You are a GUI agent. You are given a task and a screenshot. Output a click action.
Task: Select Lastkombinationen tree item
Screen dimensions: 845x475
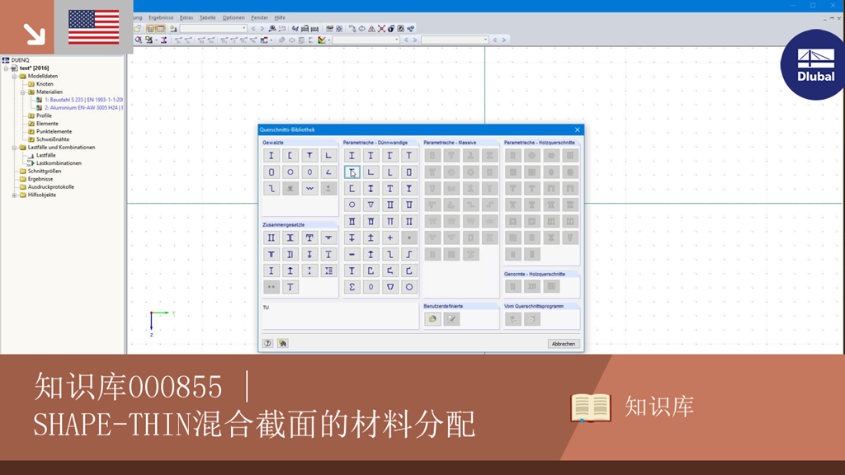(x=59, y=163)
